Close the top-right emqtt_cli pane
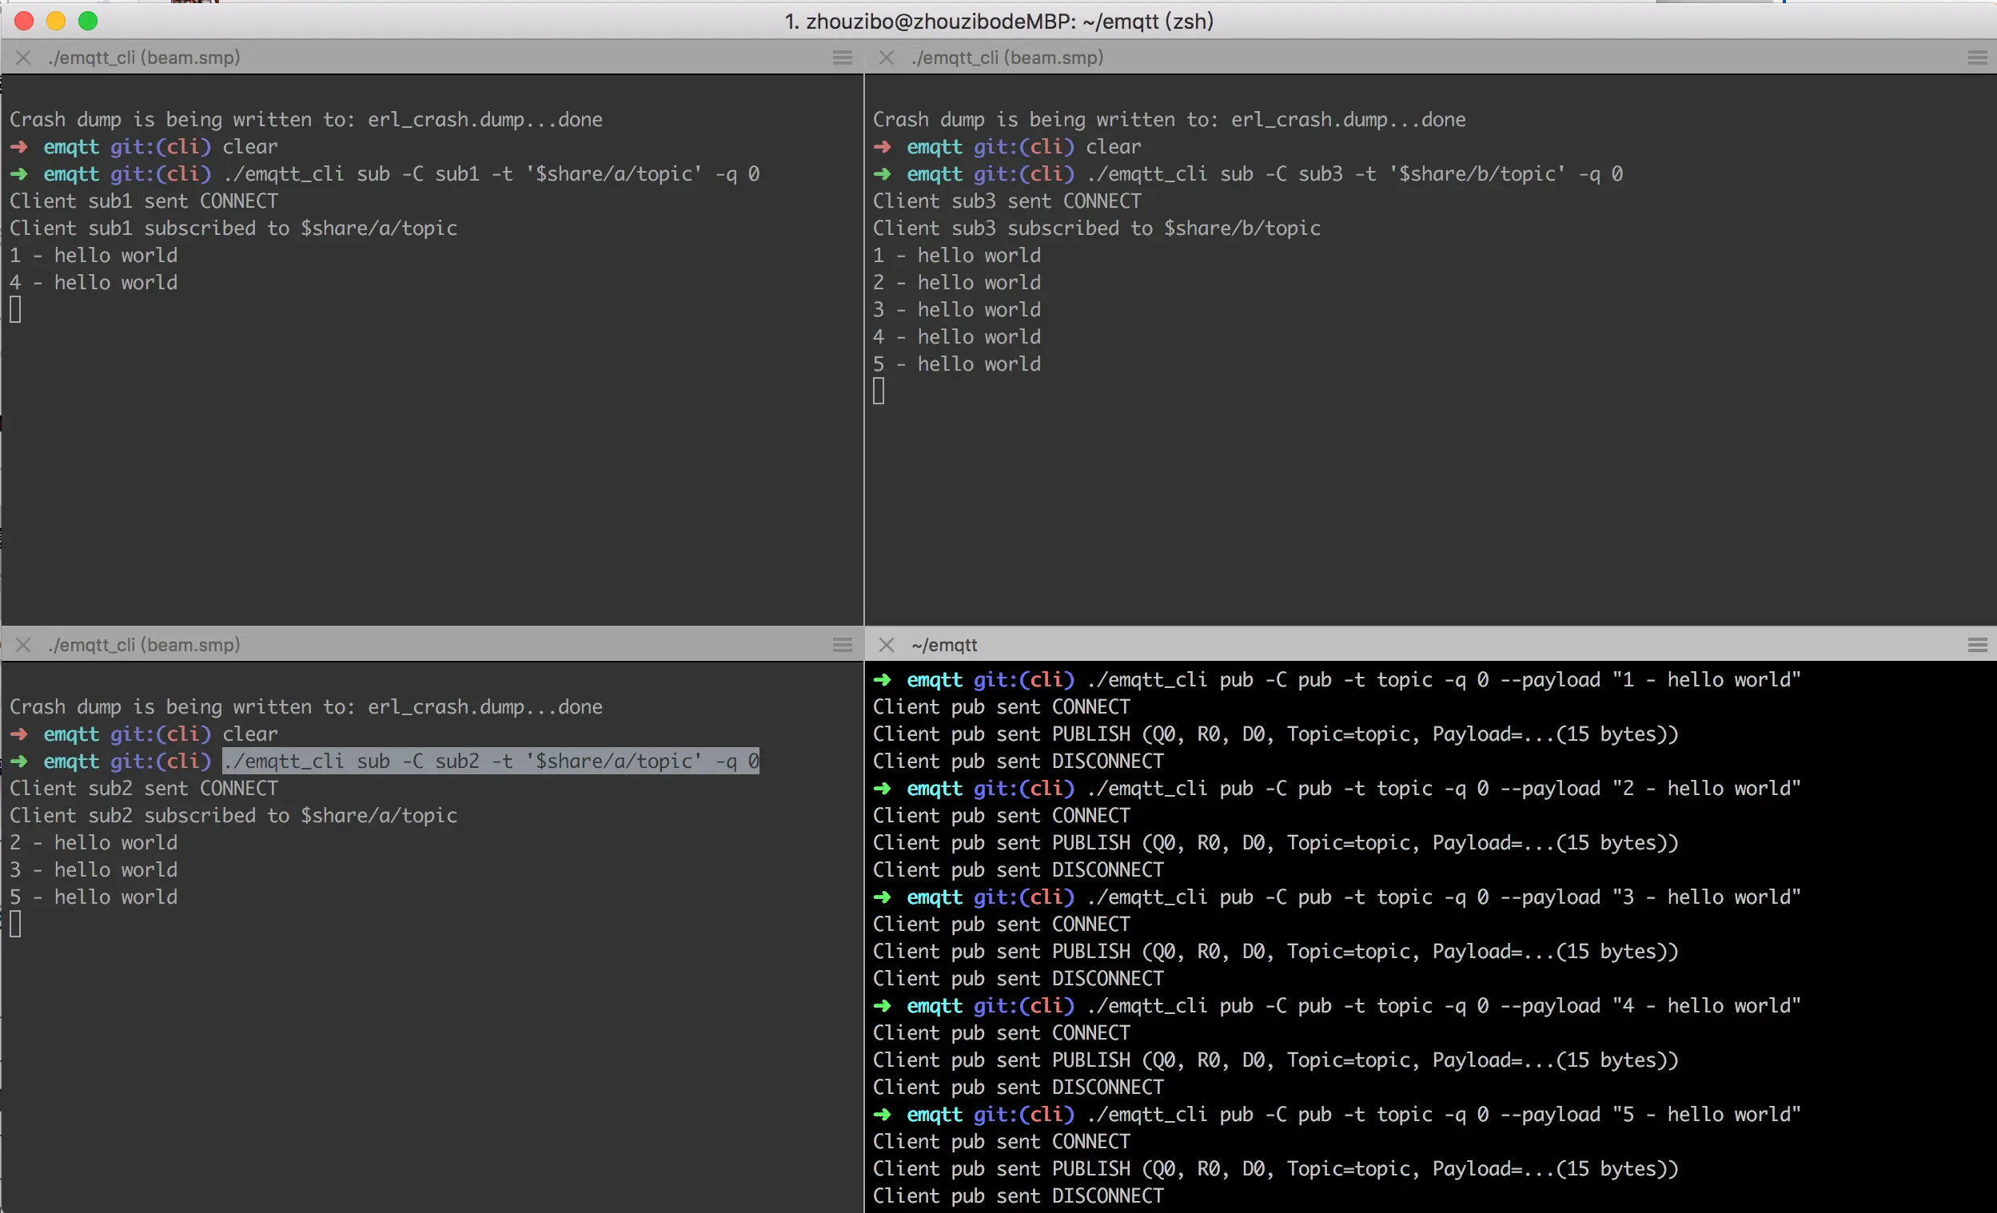1997x1213 pixels. 886,58
